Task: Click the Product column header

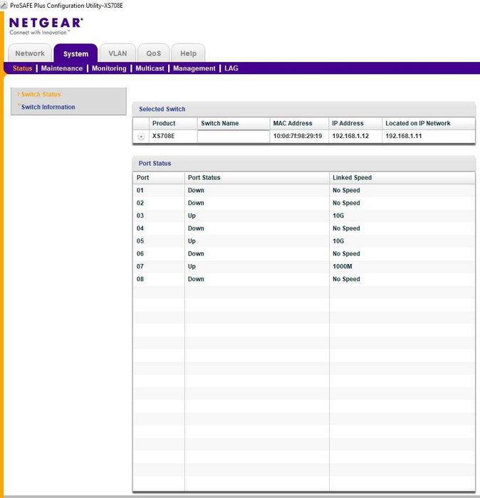Action: [x=173, y=123]
